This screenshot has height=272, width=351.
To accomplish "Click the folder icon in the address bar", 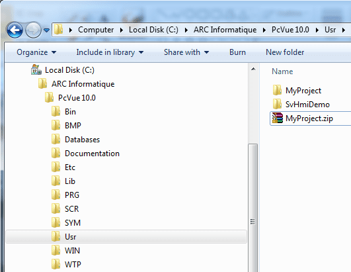I will point(58,29).
